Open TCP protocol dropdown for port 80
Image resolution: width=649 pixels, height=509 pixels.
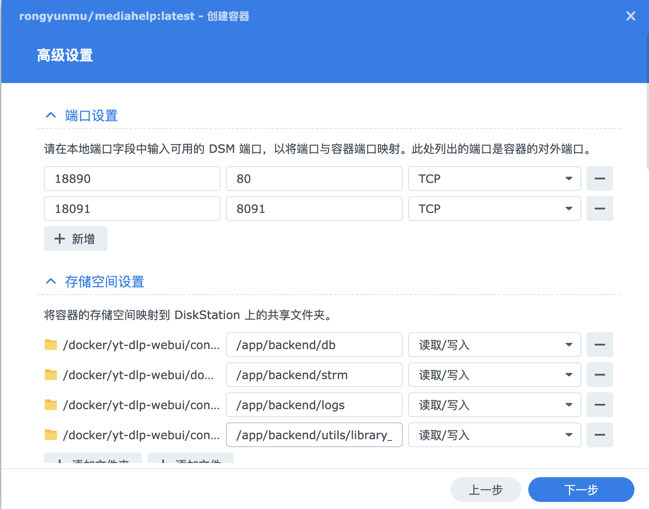[494, 179]
